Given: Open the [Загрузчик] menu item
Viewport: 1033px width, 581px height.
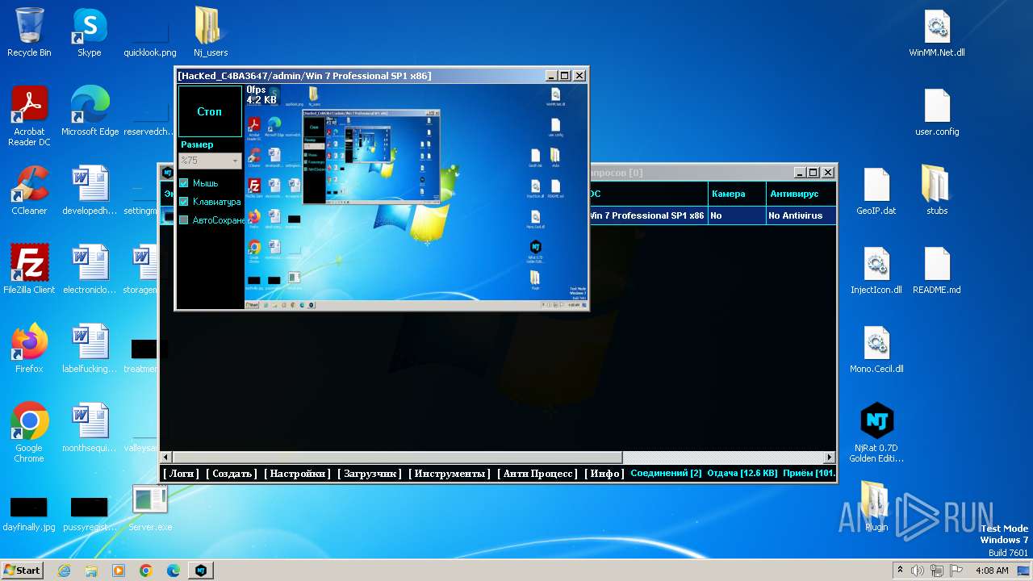Looking at the screenshot, I should 370,474.
